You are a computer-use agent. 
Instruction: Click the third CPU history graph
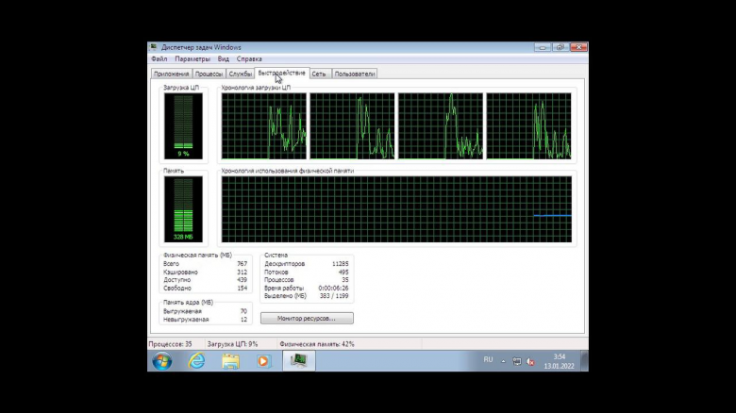(441, 125)
